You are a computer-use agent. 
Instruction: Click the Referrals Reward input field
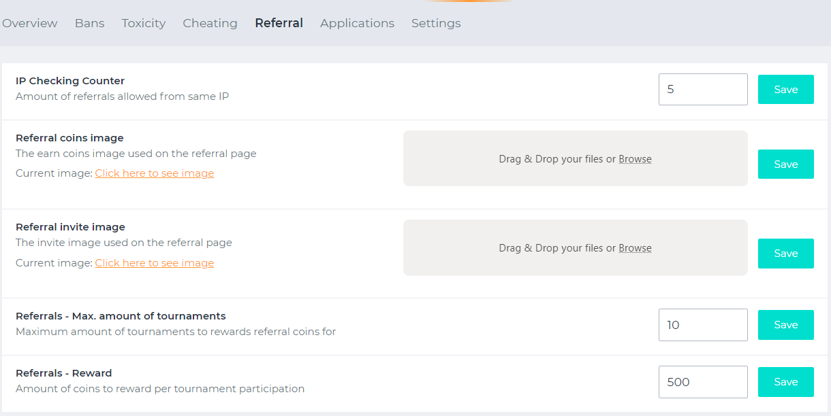coord(702,382)
